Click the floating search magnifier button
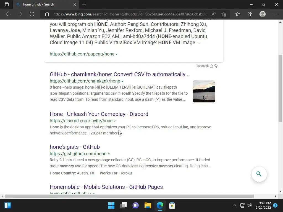The image size is (283, 212). tap(259, 174)
